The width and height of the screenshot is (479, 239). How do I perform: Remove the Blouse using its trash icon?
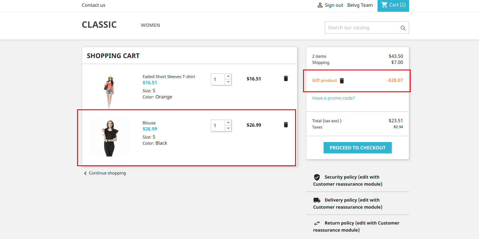click(286, 125)
